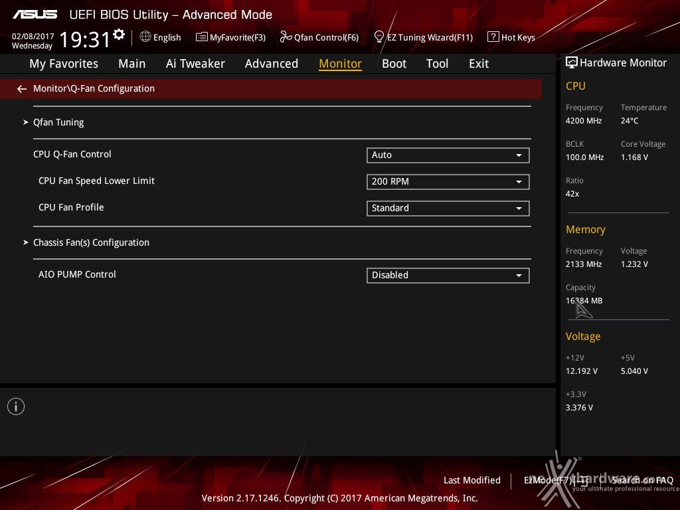This screenshot has width=680, height=510.
Task: Open the AIO PUMP Control dropdown
Action: tap(448, 276)
